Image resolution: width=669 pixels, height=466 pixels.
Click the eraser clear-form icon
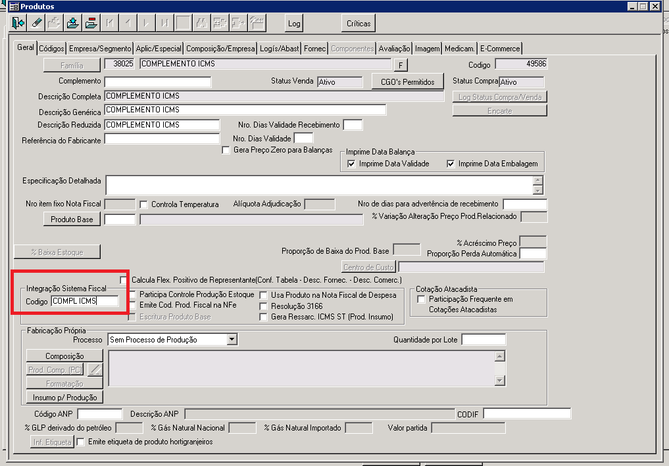(36, 22)
